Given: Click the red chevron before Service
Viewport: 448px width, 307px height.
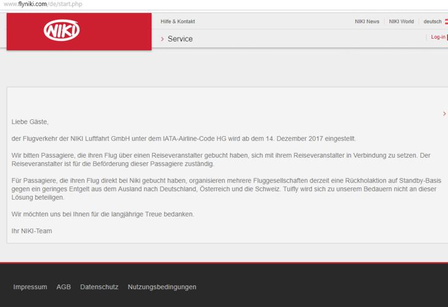Looking at the screenshot, I should pos(162,39).
